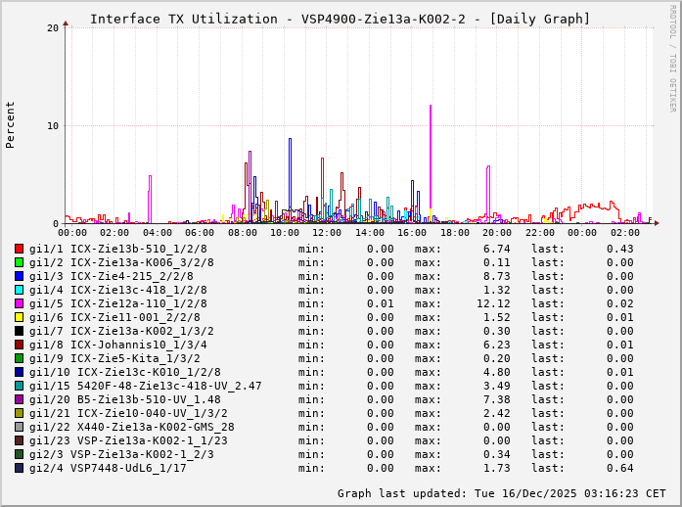Select the gi1/8 ICX-Johannis10_1/3/4 legend label
682x507 pixels.
117,345
